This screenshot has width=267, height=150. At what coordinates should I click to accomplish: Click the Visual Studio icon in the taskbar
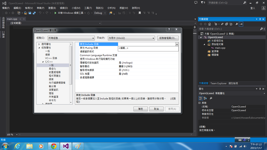tap(66, 146)
